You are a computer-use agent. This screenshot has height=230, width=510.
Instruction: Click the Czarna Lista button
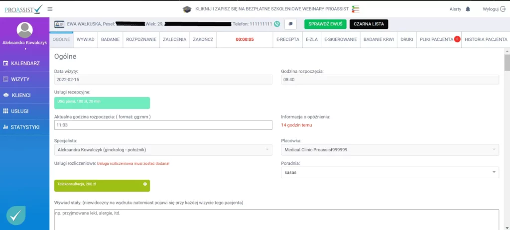(369, 24)
